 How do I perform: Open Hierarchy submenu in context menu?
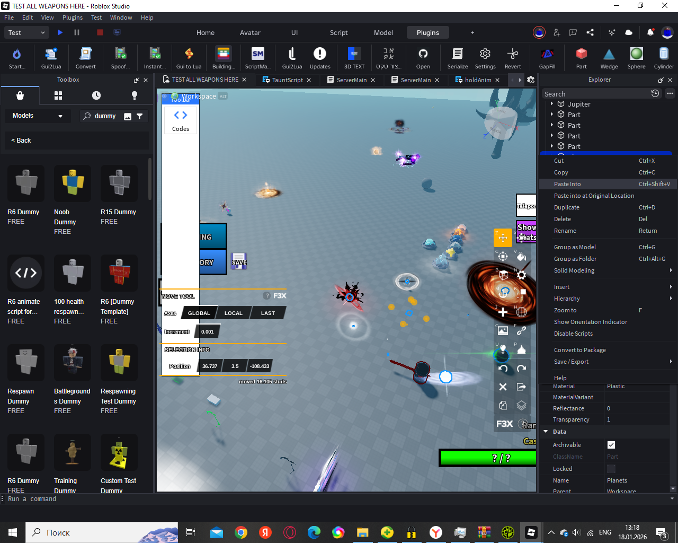[x=608, y=299]
